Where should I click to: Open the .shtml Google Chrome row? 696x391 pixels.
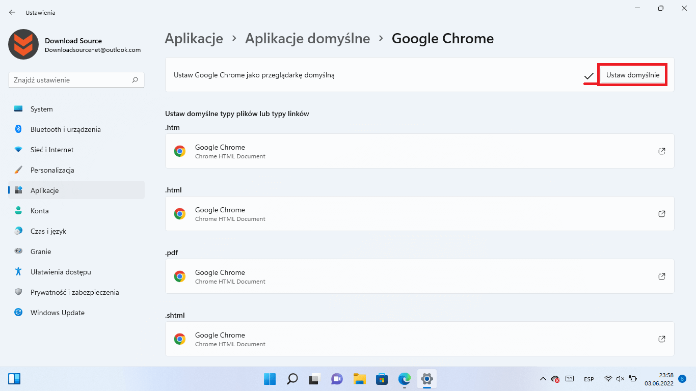[420, 339]
